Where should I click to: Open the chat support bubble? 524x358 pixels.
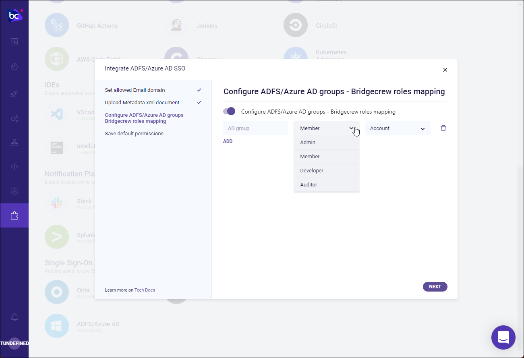pos(503,337)
